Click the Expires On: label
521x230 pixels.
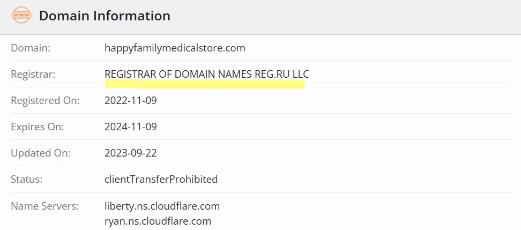coord(37,127)
